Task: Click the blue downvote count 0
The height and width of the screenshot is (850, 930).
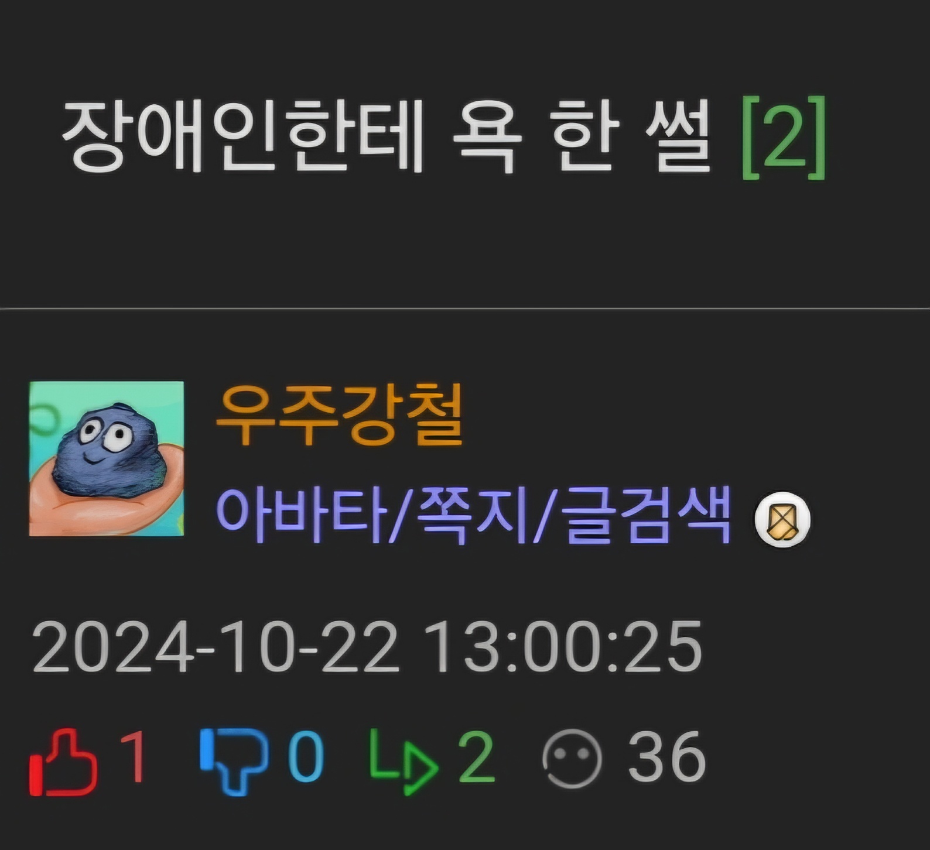Action: click(306, 758)
